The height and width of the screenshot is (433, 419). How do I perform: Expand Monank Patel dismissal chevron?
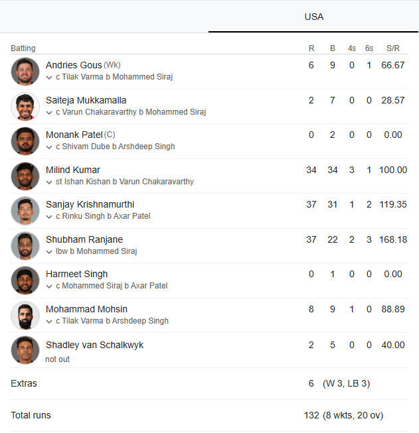(x=49, y=147)
